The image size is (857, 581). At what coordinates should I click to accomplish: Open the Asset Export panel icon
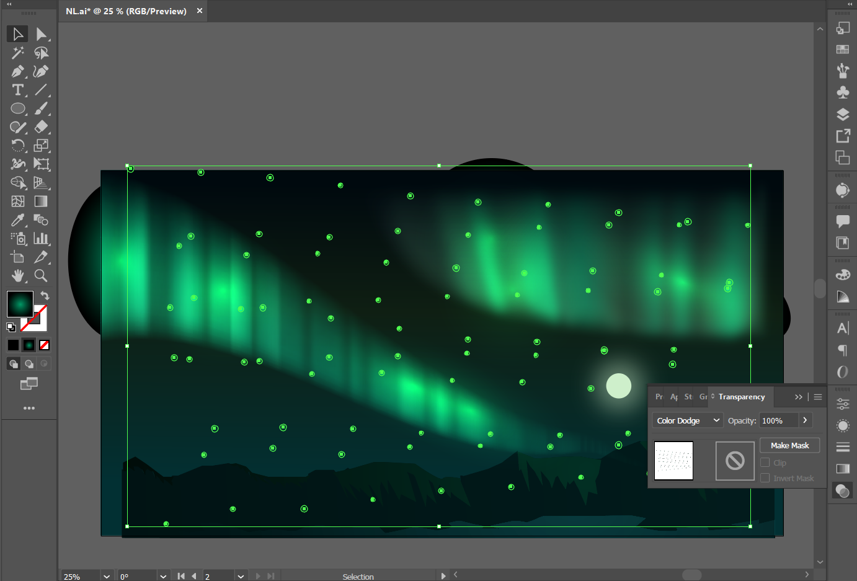tap(843, 136)
